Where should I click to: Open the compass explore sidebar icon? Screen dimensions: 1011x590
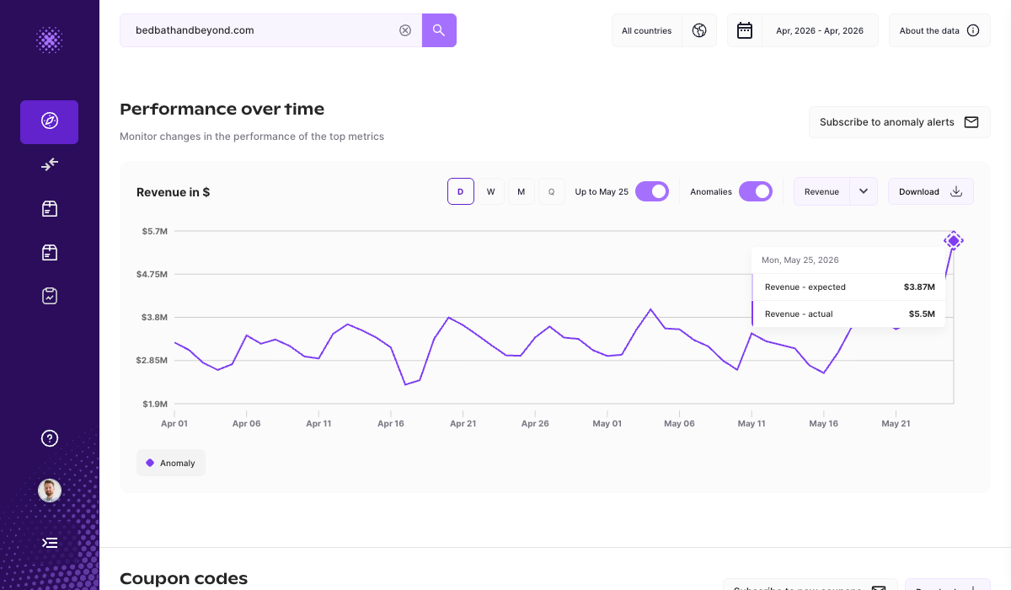(49, 121)
